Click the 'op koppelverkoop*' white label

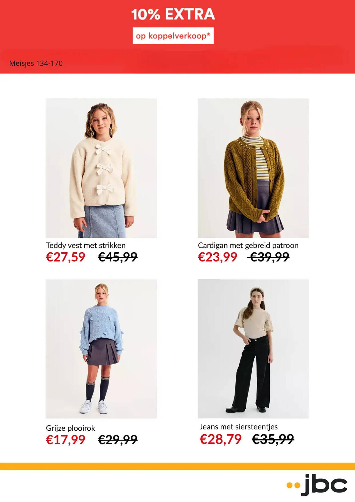pos(173,36)
